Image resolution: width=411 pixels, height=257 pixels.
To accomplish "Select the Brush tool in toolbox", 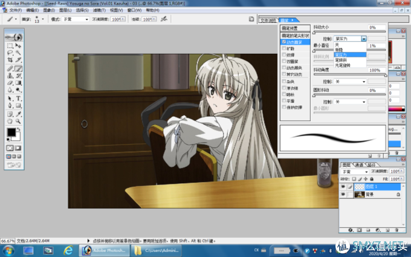I will [18, 69].
